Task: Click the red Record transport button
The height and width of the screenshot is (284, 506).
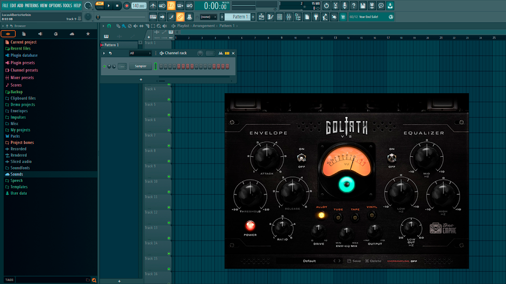Action: 126,5
